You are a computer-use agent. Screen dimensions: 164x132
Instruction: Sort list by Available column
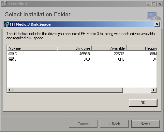[109, 48]
